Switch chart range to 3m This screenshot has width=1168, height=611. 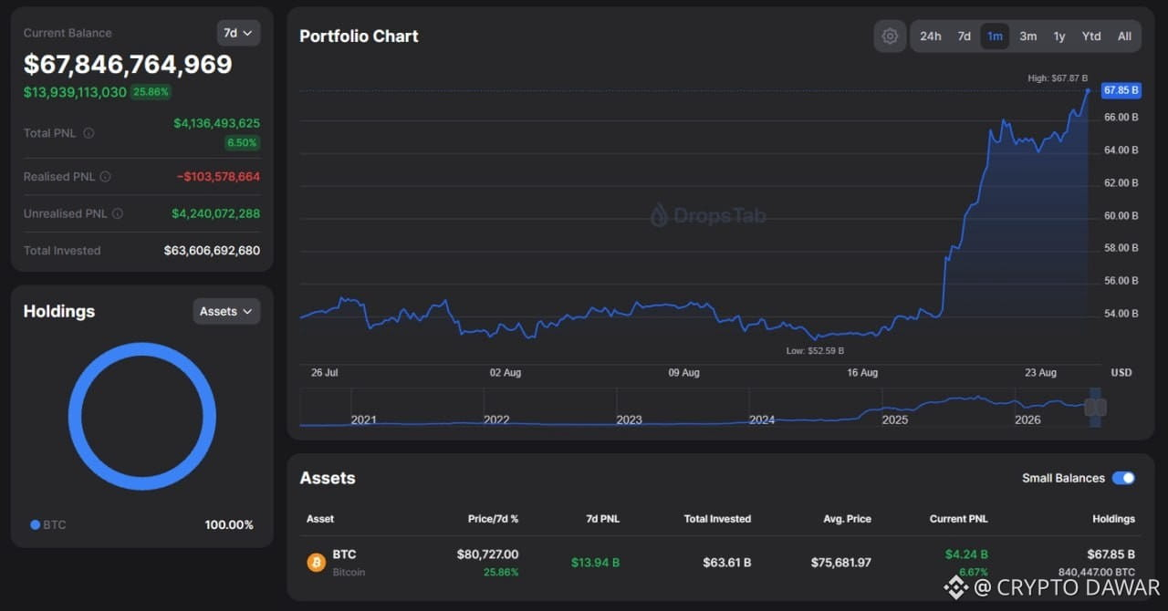(x=1027, y=36)
